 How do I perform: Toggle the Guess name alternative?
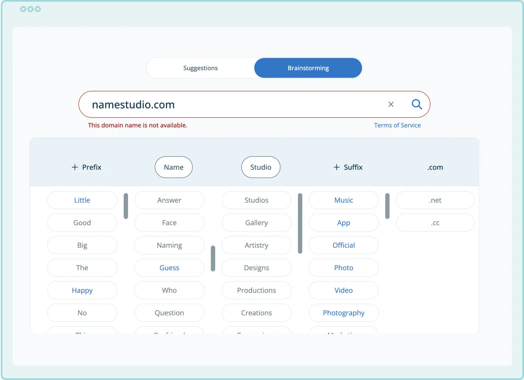(x=169, y=267)
